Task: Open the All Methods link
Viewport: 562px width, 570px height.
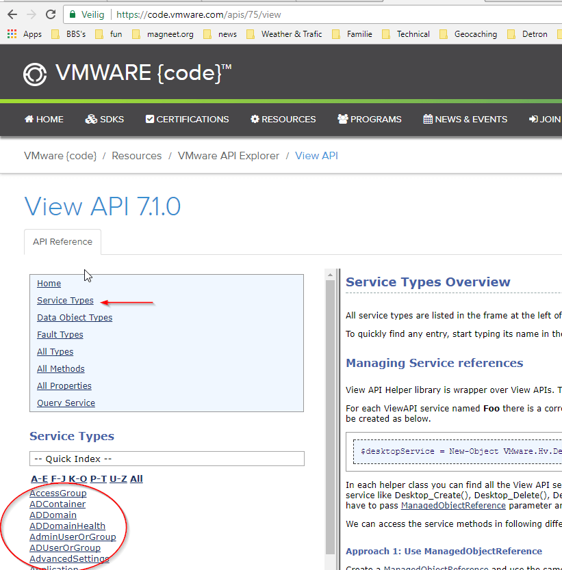Action: tap(61, 368)
